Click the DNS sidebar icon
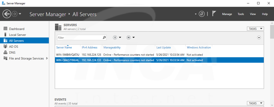Screen dimensions: 274x107 point(6,52)
